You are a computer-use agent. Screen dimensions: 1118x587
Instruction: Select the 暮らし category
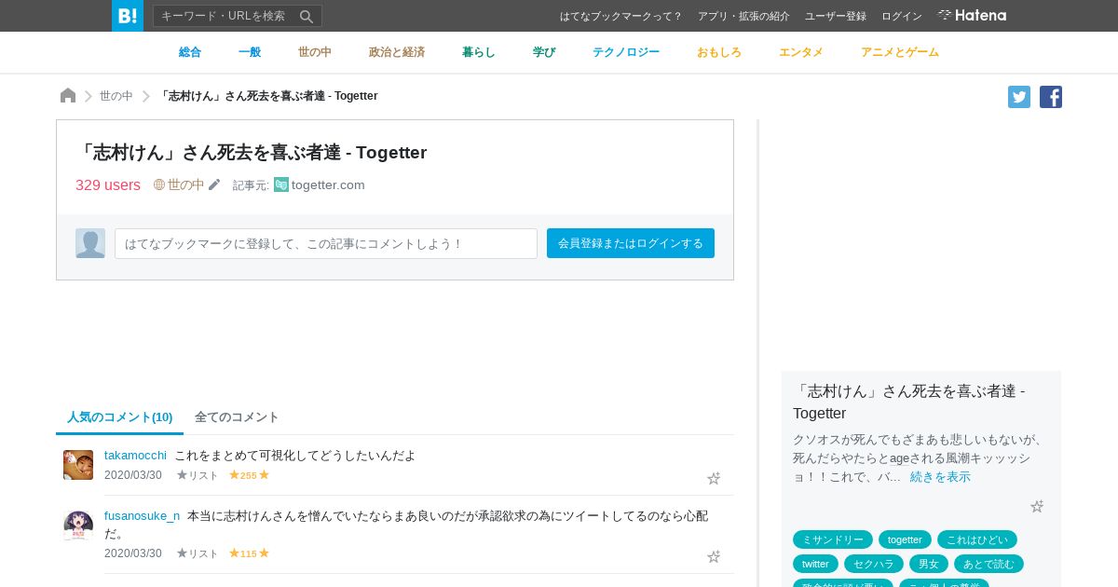(479, 52)
